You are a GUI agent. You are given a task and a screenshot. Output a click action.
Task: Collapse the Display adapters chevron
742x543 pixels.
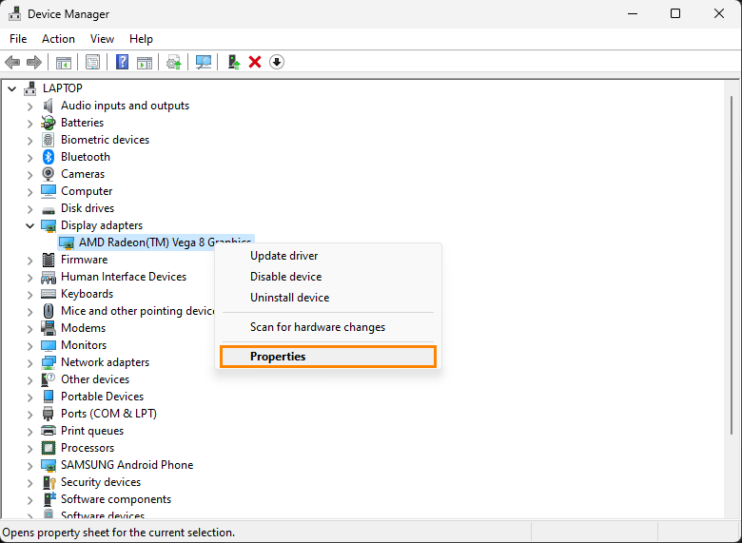pyautogui.click(x=30, y=225)
